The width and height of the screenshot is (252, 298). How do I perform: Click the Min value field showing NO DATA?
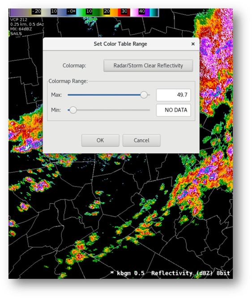(173, 110)
